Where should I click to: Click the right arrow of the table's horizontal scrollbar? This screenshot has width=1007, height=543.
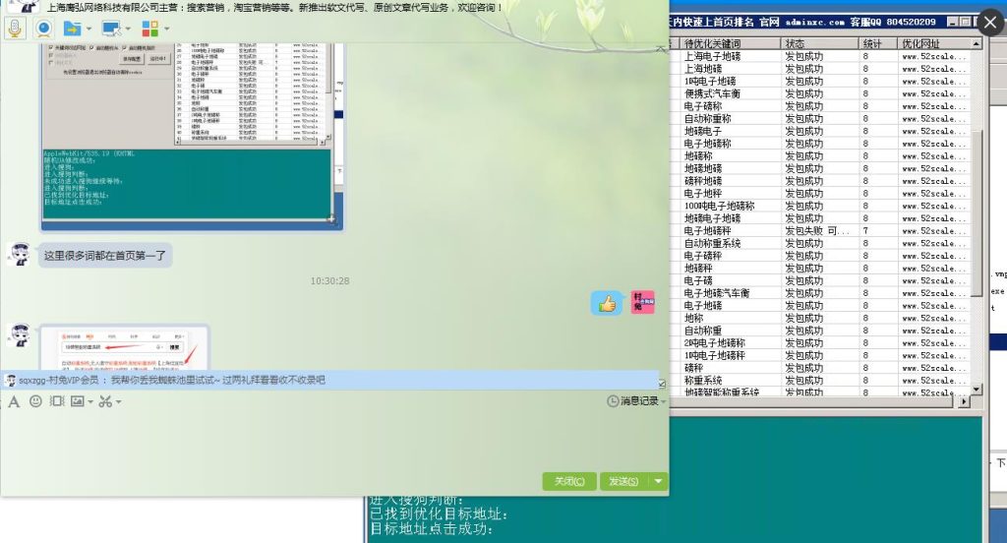(964, 401)
